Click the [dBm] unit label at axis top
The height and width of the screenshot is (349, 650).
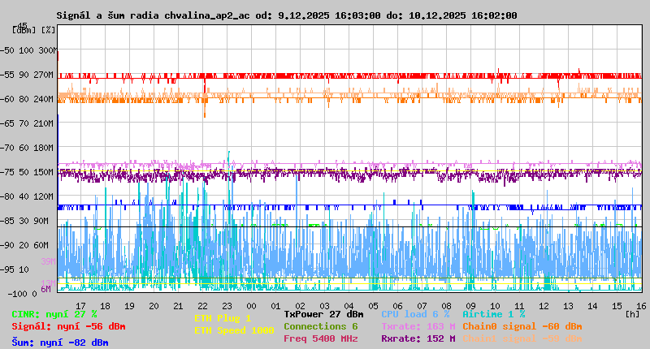click(x=24, y=29)
